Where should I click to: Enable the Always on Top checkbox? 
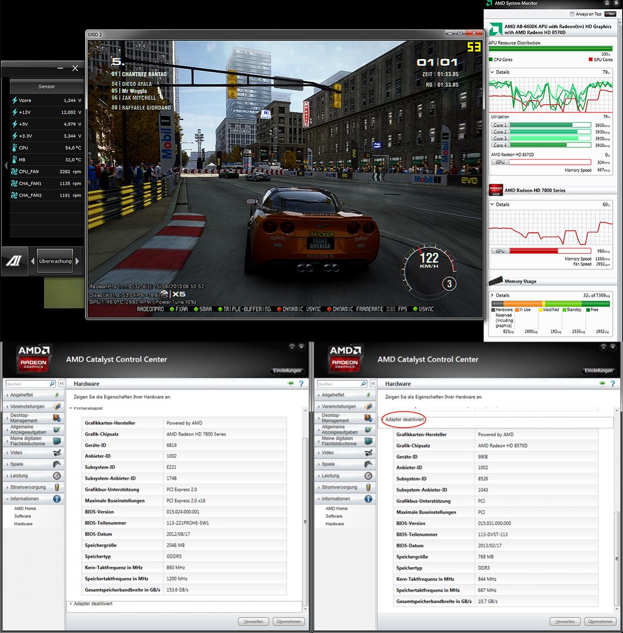[572, 14]
